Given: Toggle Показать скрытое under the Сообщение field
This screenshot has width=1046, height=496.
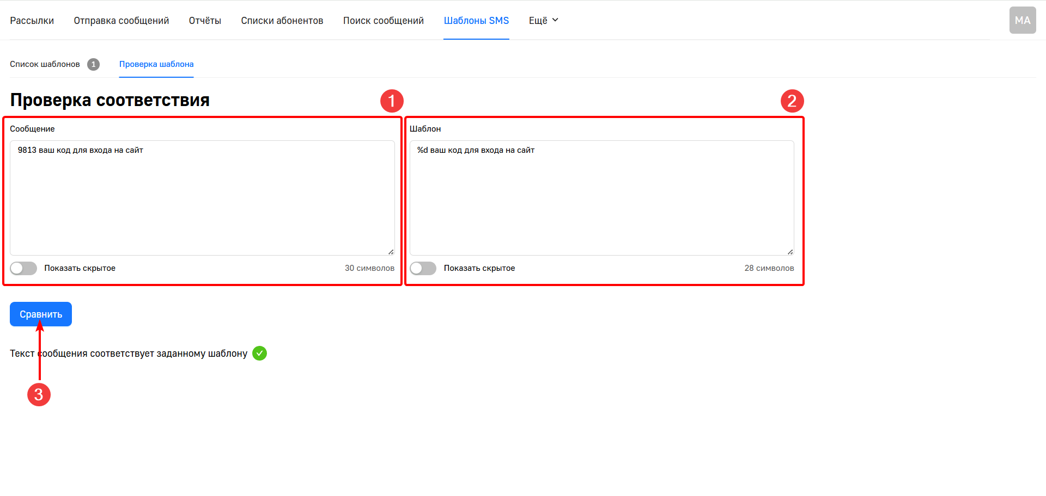Looking at the screenshot, I should point(23,268).
